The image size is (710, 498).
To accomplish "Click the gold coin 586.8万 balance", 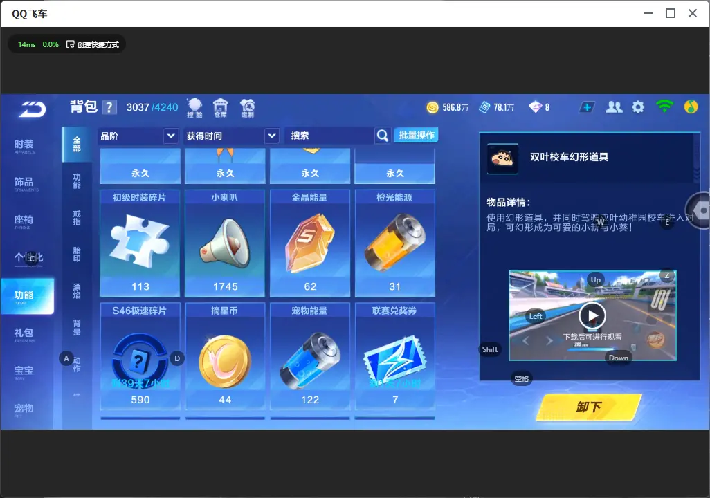I will [x=447, y=107].
